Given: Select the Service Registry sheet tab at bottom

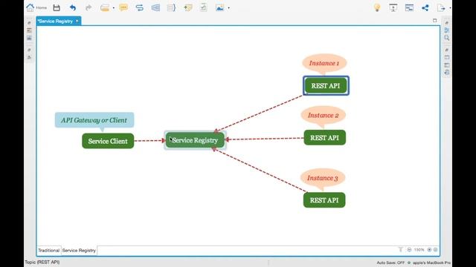Looking at the screenshot, I should [79, 251].
